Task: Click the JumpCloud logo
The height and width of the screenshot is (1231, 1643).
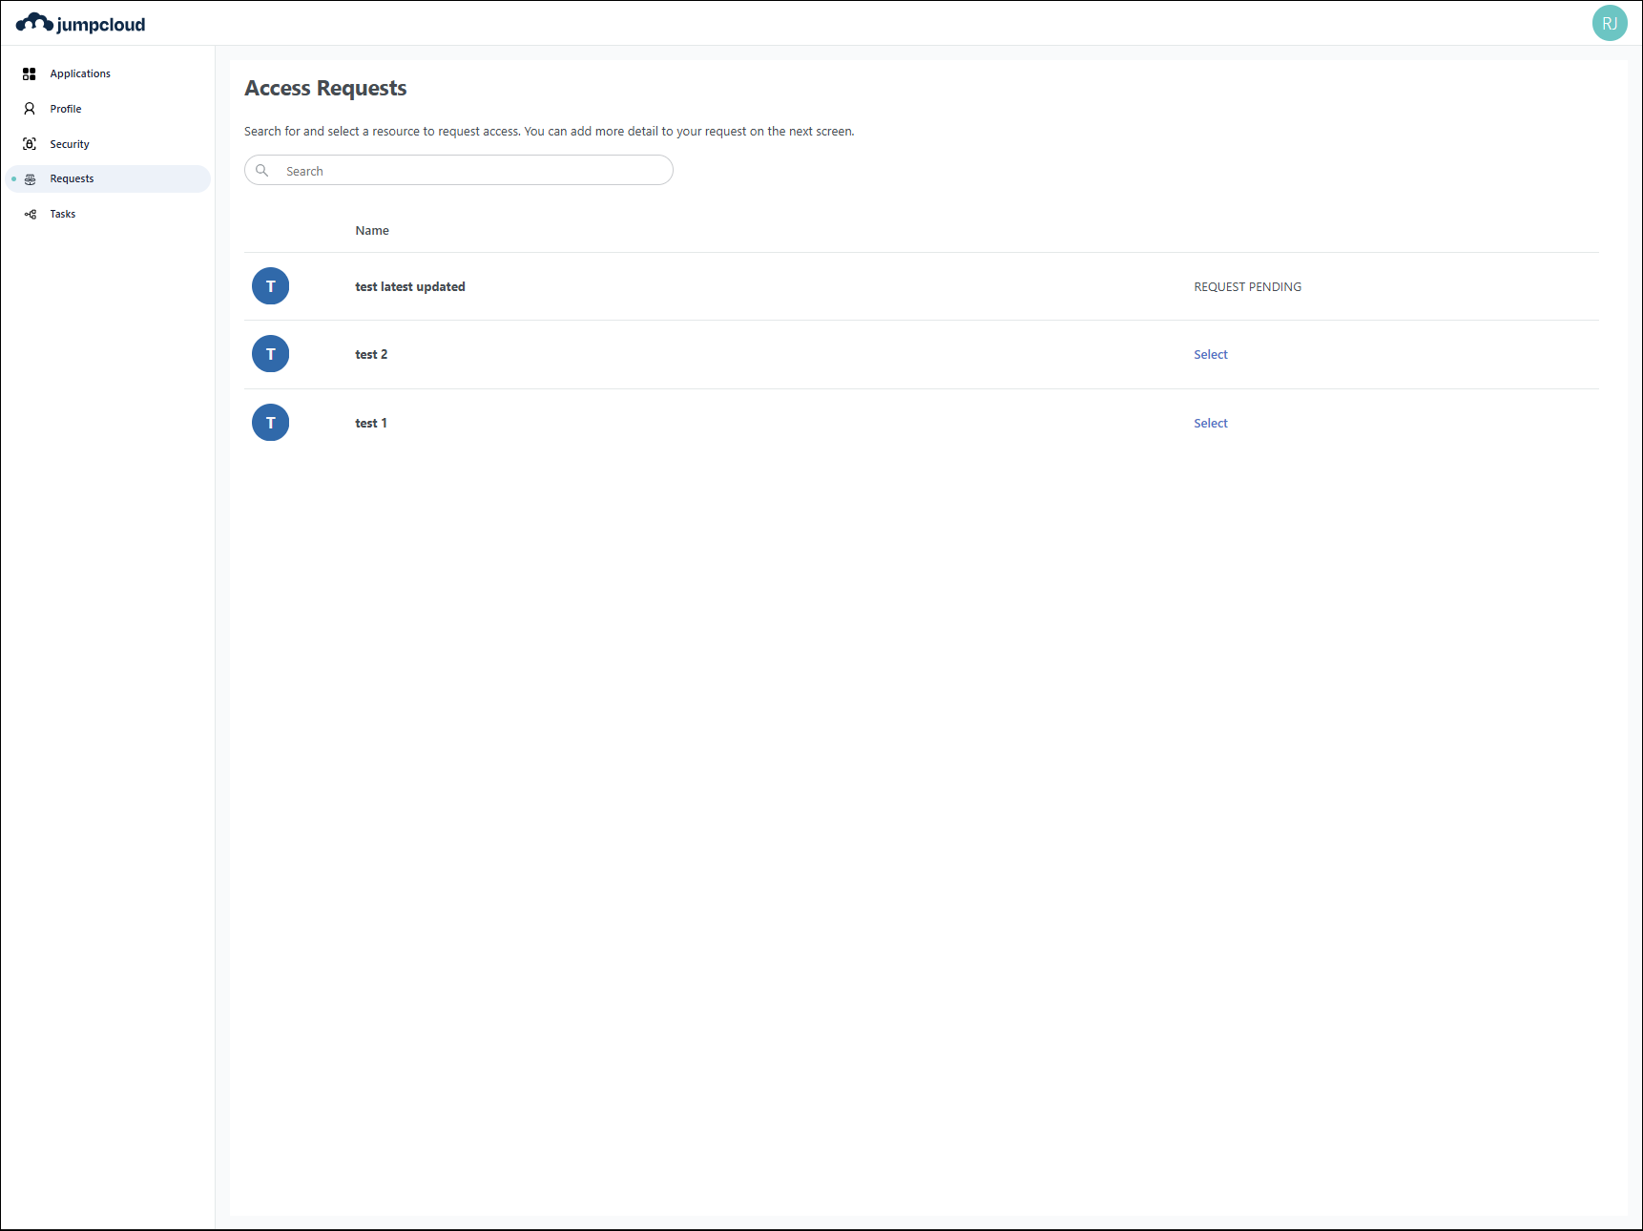Action: click(x=81, y=24)
